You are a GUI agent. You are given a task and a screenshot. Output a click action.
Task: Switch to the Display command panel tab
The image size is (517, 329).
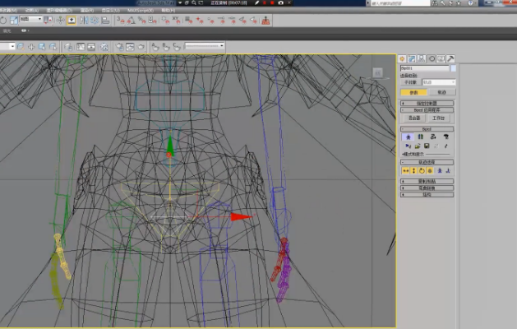click(x=441, y=58)
